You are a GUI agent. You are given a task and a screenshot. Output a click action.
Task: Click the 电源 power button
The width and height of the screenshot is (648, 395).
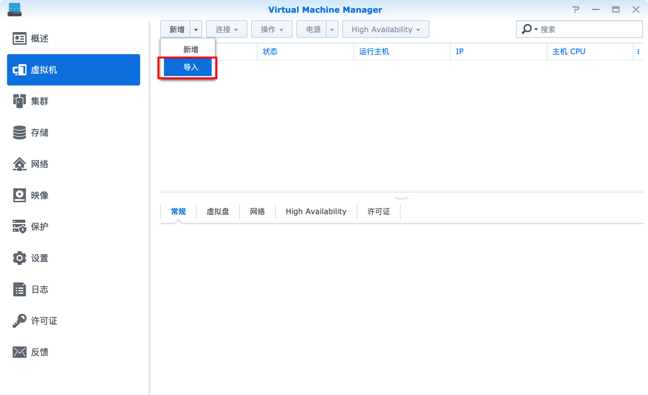(x=311, y=30)
